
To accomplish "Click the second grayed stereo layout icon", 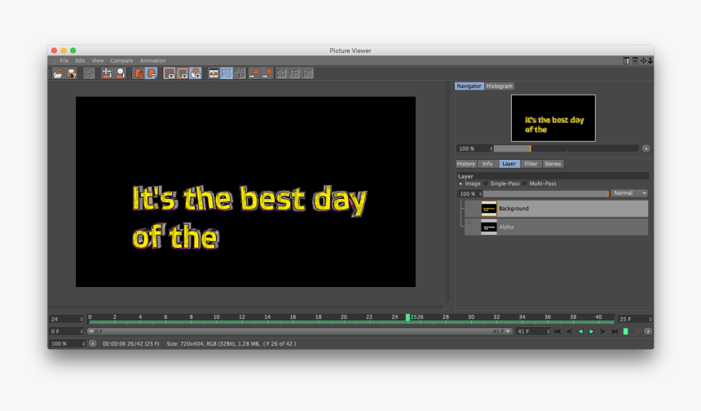I will [x=294, y=73].
